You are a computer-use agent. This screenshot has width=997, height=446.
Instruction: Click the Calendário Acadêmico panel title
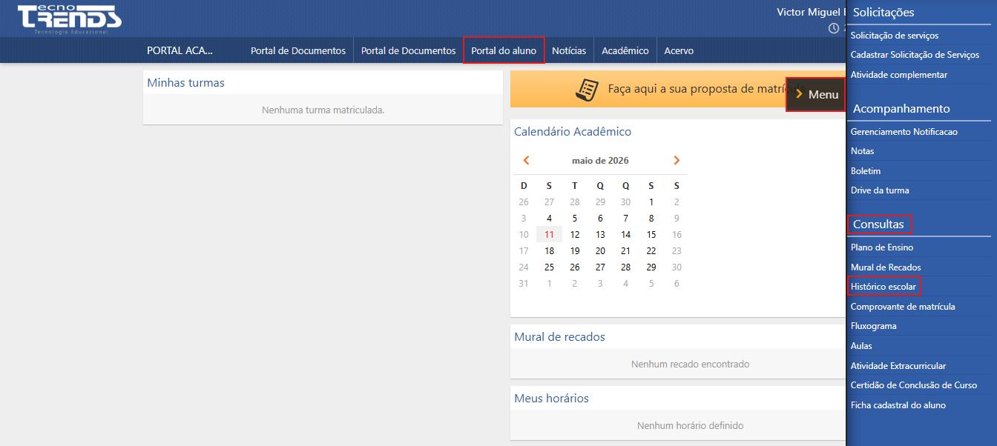tap(573, 132)
